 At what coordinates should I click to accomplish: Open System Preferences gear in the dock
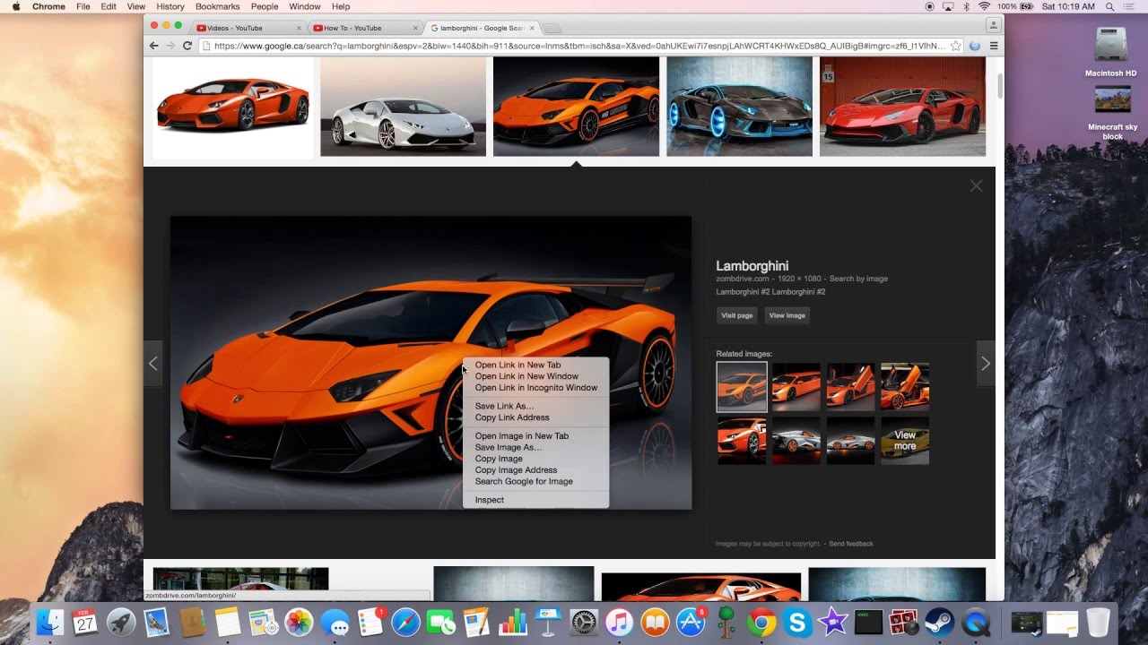click(583, 621)
